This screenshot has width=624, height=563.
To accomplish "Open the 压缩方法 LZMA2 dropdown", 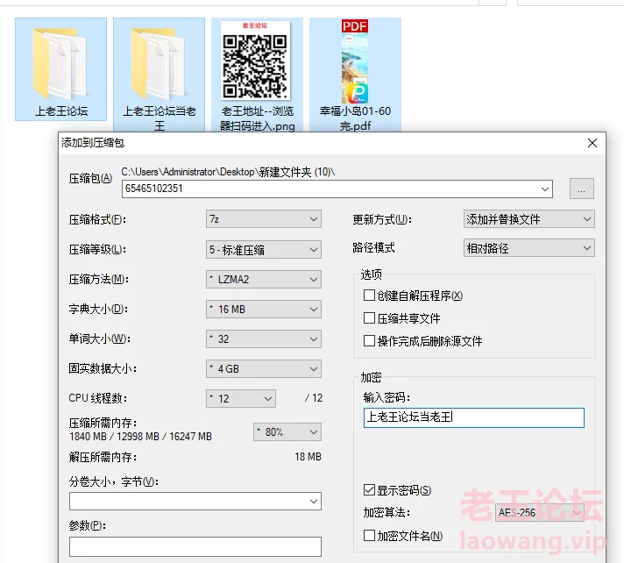I will [x=264, y=280].
